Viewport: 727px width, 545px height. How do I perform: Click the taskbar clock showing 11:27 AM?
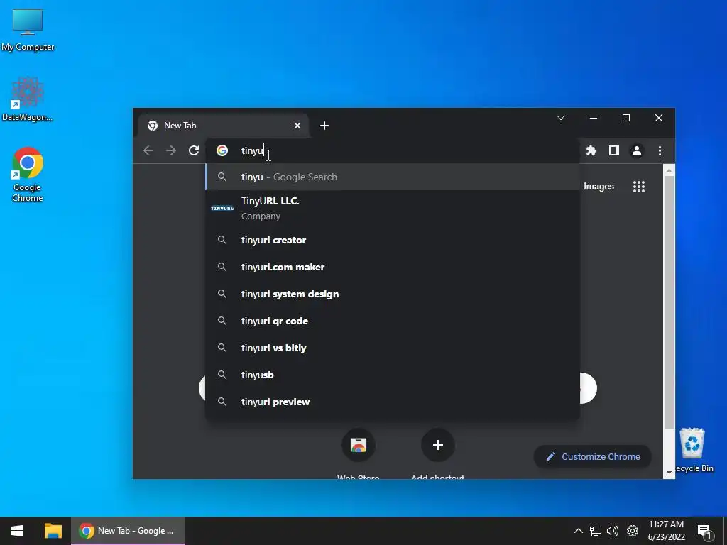coord(666,531)
